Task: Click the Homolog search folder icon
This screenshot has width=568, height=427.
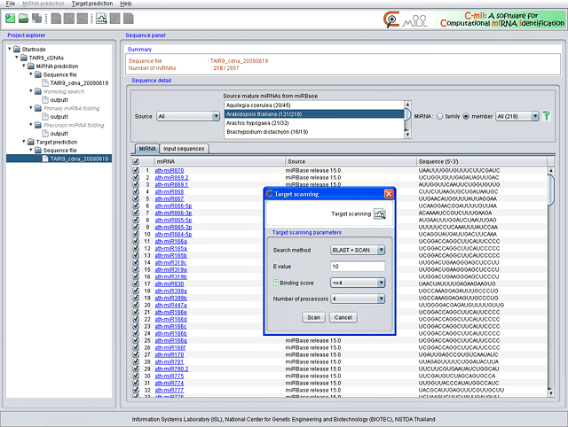Action: 38,91
